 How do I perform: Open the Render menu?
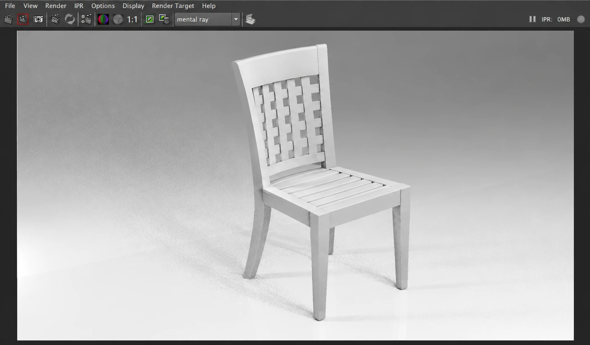coord(56,6)
